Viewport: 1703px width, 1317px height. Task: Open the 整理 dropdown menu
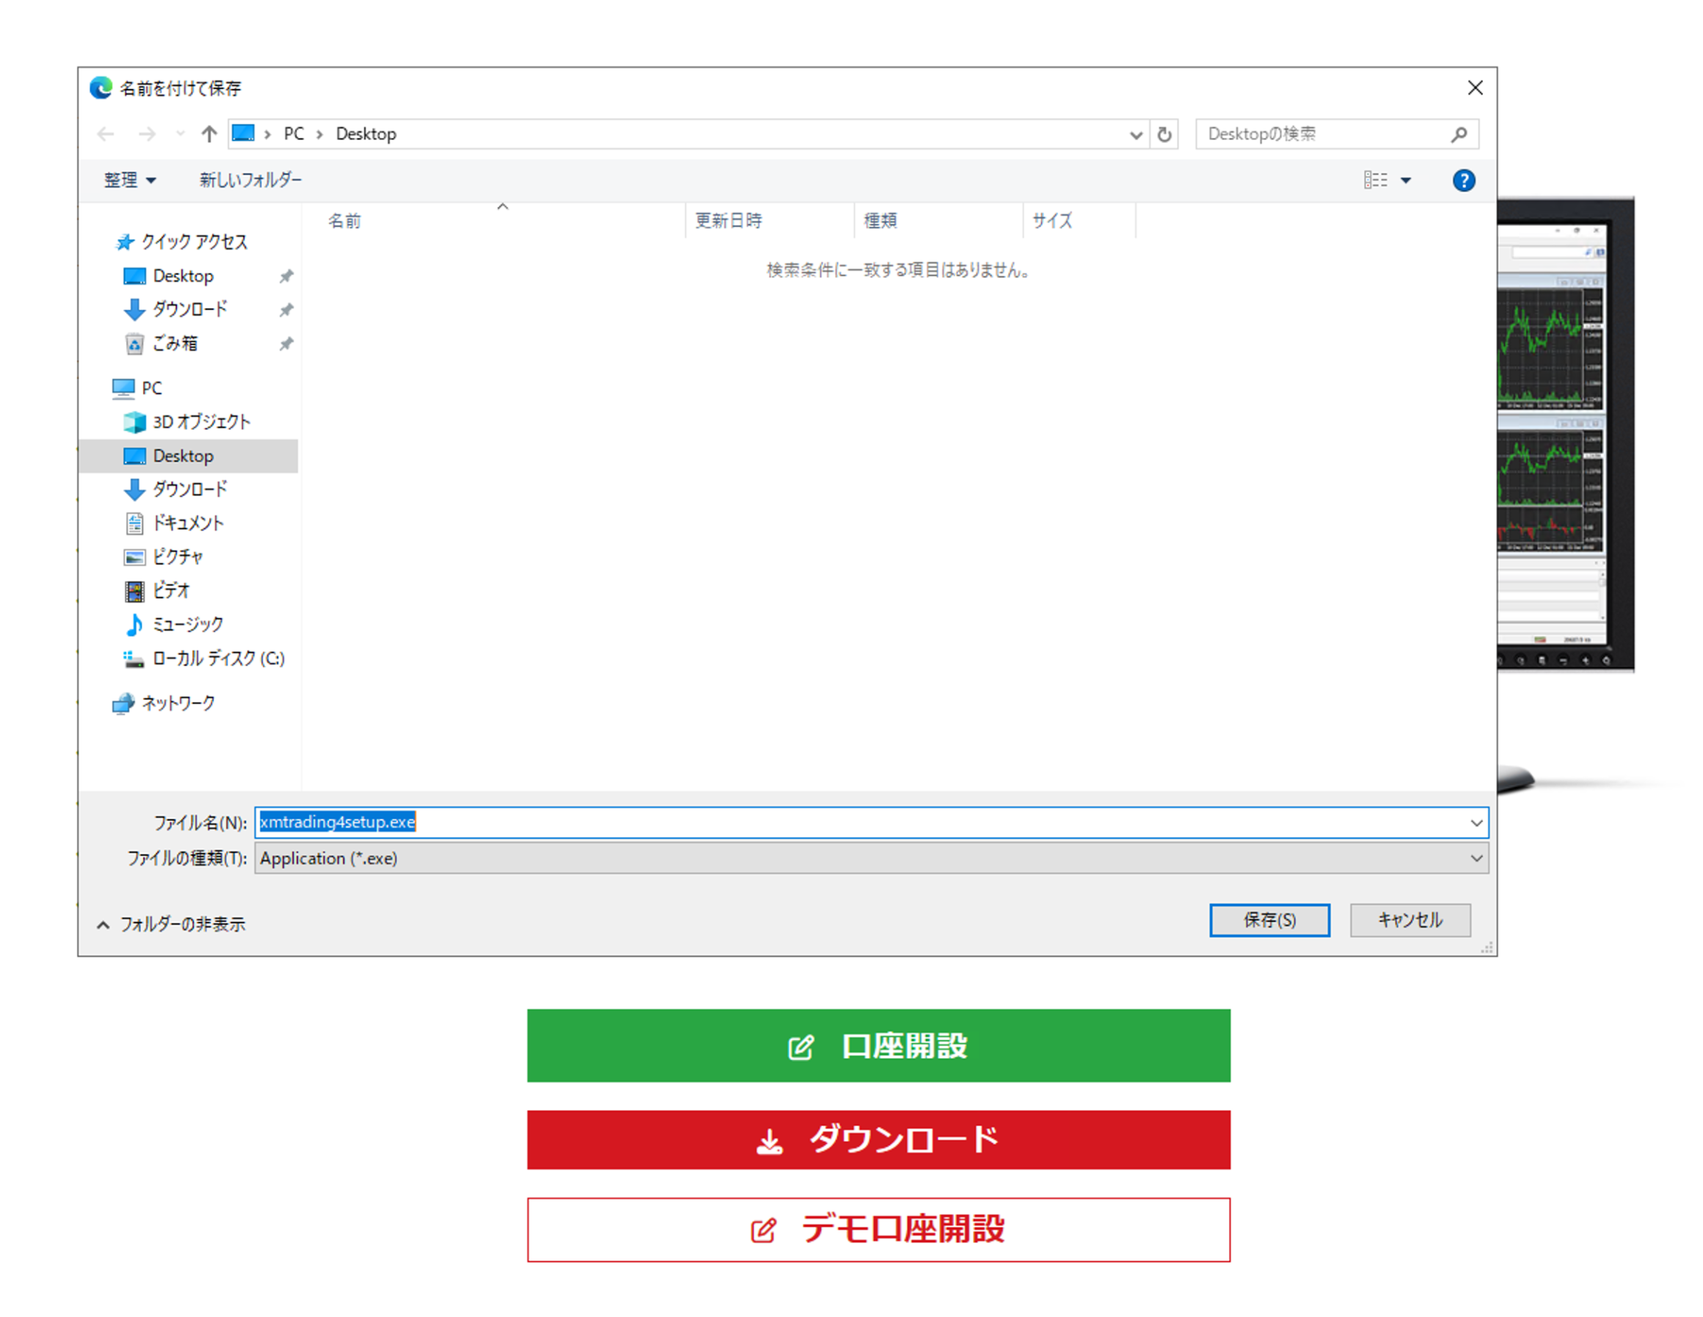[129, 180]
